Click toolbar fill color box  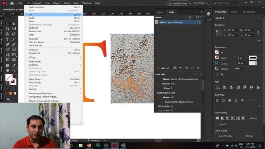click(9, 77)
